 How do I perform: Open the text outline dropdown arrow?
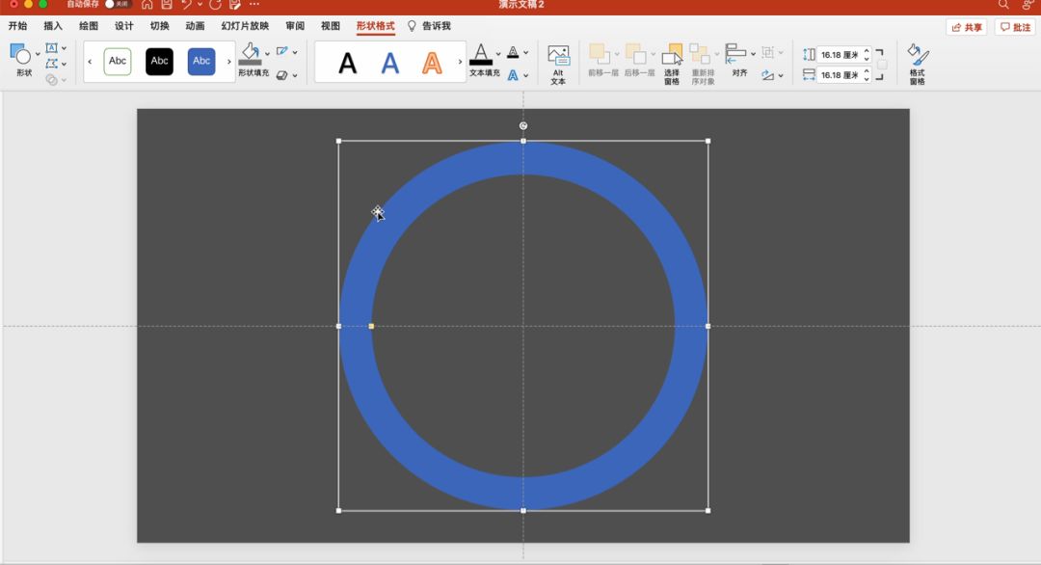point(526,52)
